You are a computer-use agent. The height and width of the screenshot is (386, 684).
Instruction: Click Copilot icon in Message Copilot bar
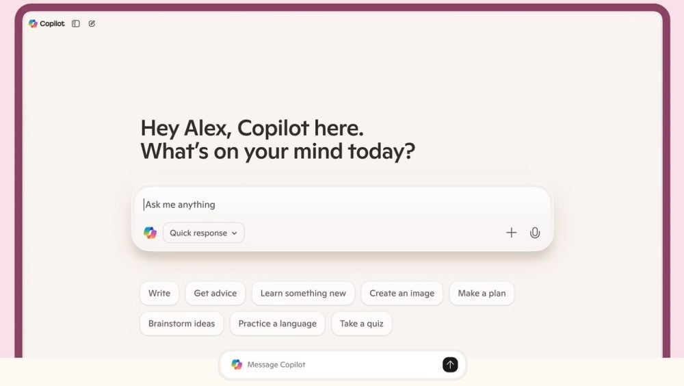pyautogui.click(x=237, y=365)
